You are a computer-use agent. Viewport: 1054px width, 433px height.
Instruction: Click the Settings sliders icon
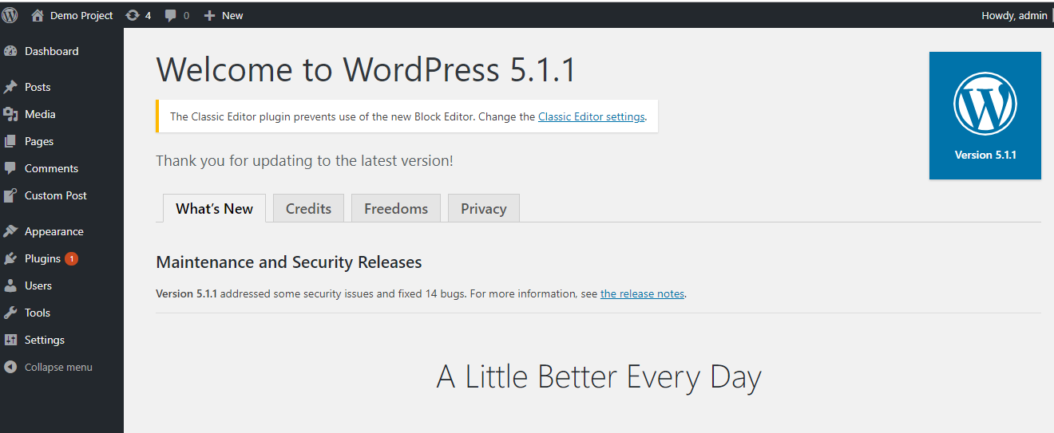tap(10, 340)
